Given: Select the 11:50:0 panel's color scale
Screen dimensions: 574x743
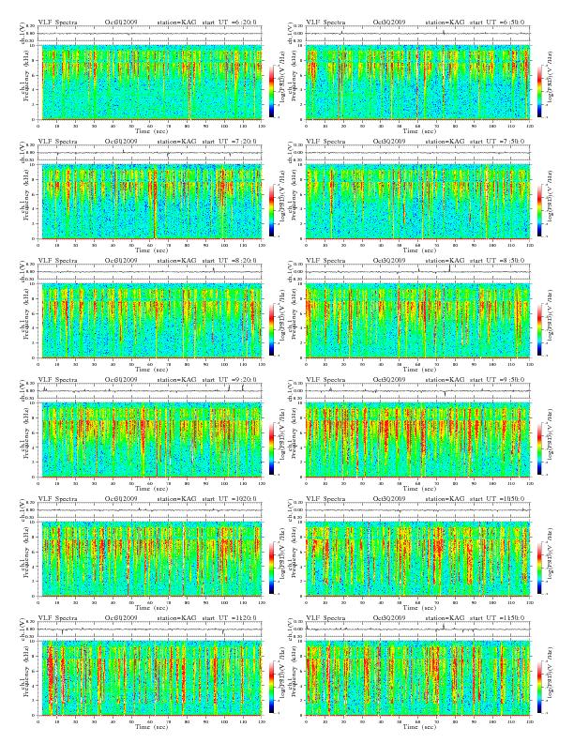Looking at the screenshot, I should pos(539,688).
